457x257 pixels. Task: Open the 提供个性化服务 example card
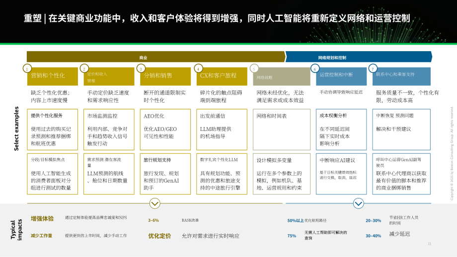pos(53,129)
